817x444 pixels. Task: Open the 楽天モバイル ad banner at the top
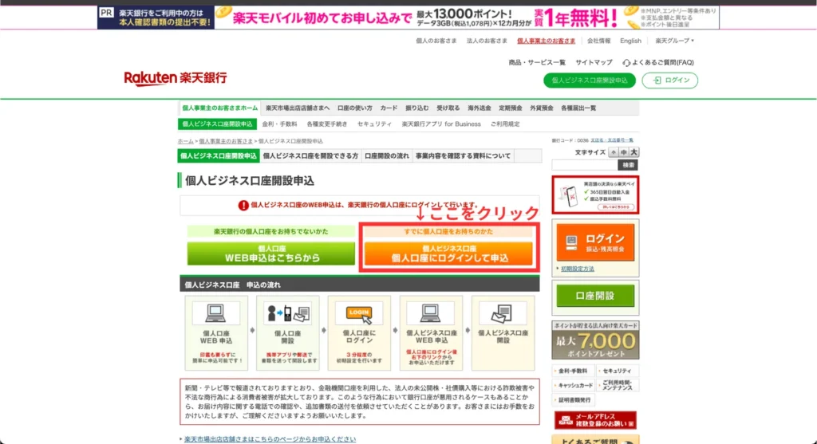[408, 18]
